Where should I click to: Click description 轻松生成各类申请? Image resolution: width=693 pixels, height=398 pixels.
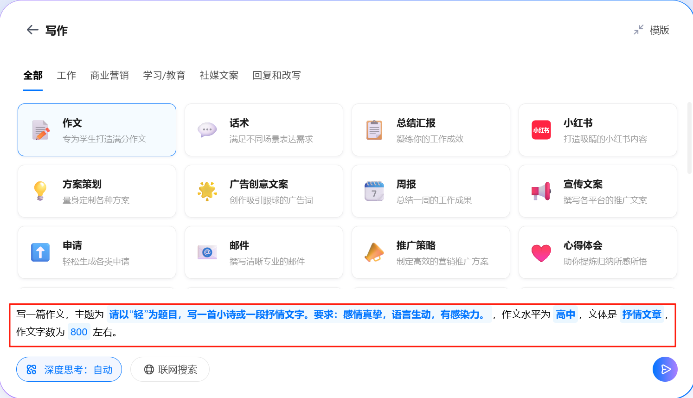96,261
